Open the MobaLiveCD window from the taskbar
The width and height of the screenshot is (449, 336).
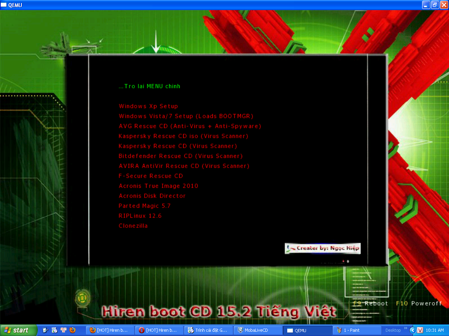tap(257, 330)
